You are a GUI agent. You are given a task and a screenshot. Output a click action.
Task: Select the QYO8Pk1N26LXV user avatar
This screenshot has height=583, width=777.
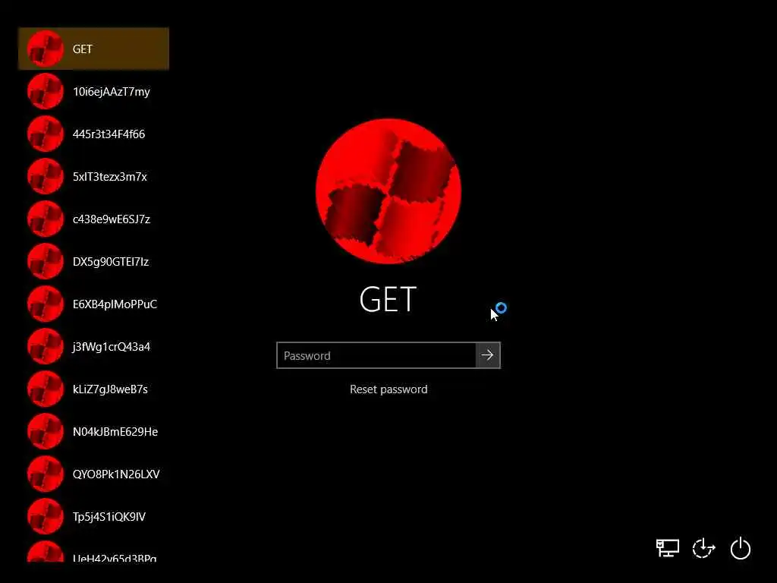tap(45, 474)
